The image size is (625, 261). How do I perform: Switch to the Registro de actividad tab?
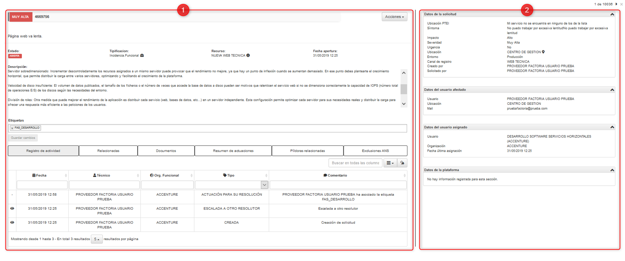[x=43, y=151]
